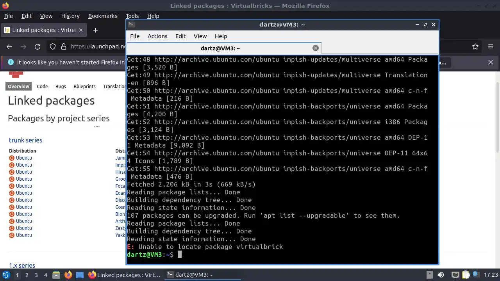
Task: Open the clipboard manager tray icon
Action: (466, 275)
